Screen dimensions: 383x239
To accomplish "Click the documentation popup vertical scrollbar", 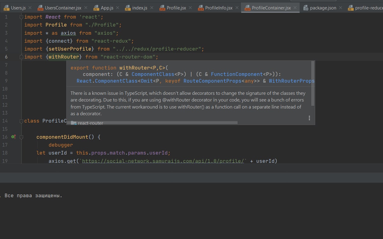I will (x=312, y=83).
